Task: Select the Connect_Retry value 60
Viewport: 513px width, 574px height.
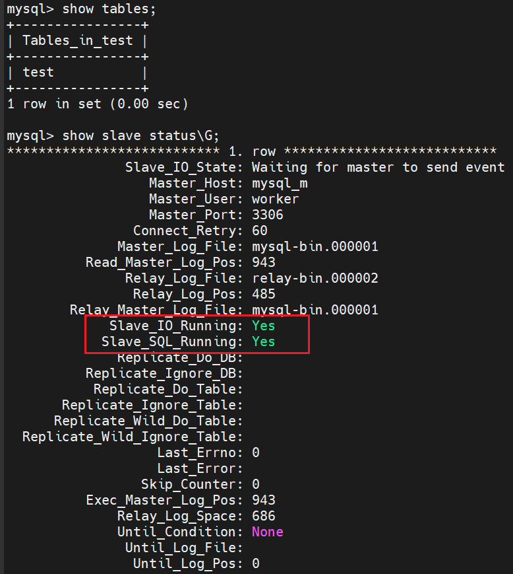Action: (260, 231)
